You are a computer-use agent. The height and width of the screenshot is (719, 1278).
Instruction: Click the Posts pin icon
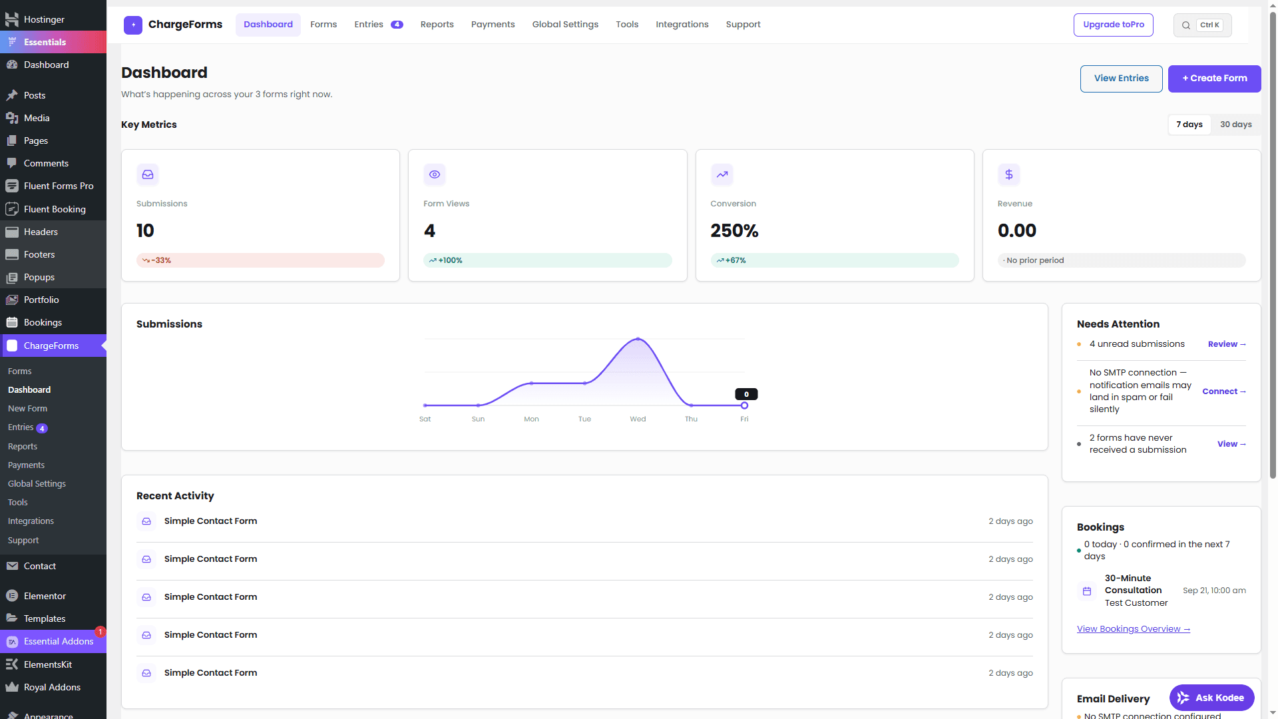12,95
